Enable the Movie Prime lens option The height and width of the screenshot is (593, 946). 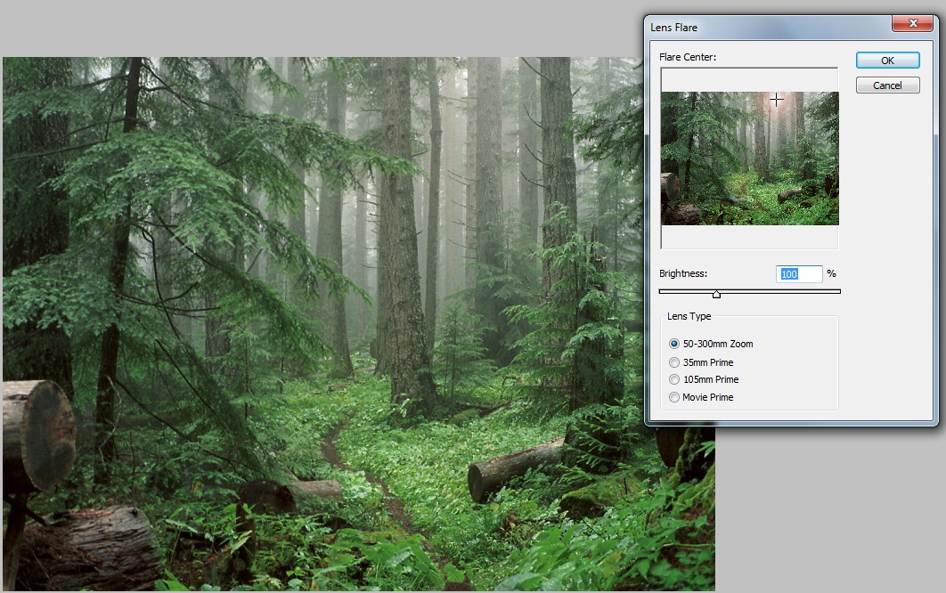click(675, 397)
